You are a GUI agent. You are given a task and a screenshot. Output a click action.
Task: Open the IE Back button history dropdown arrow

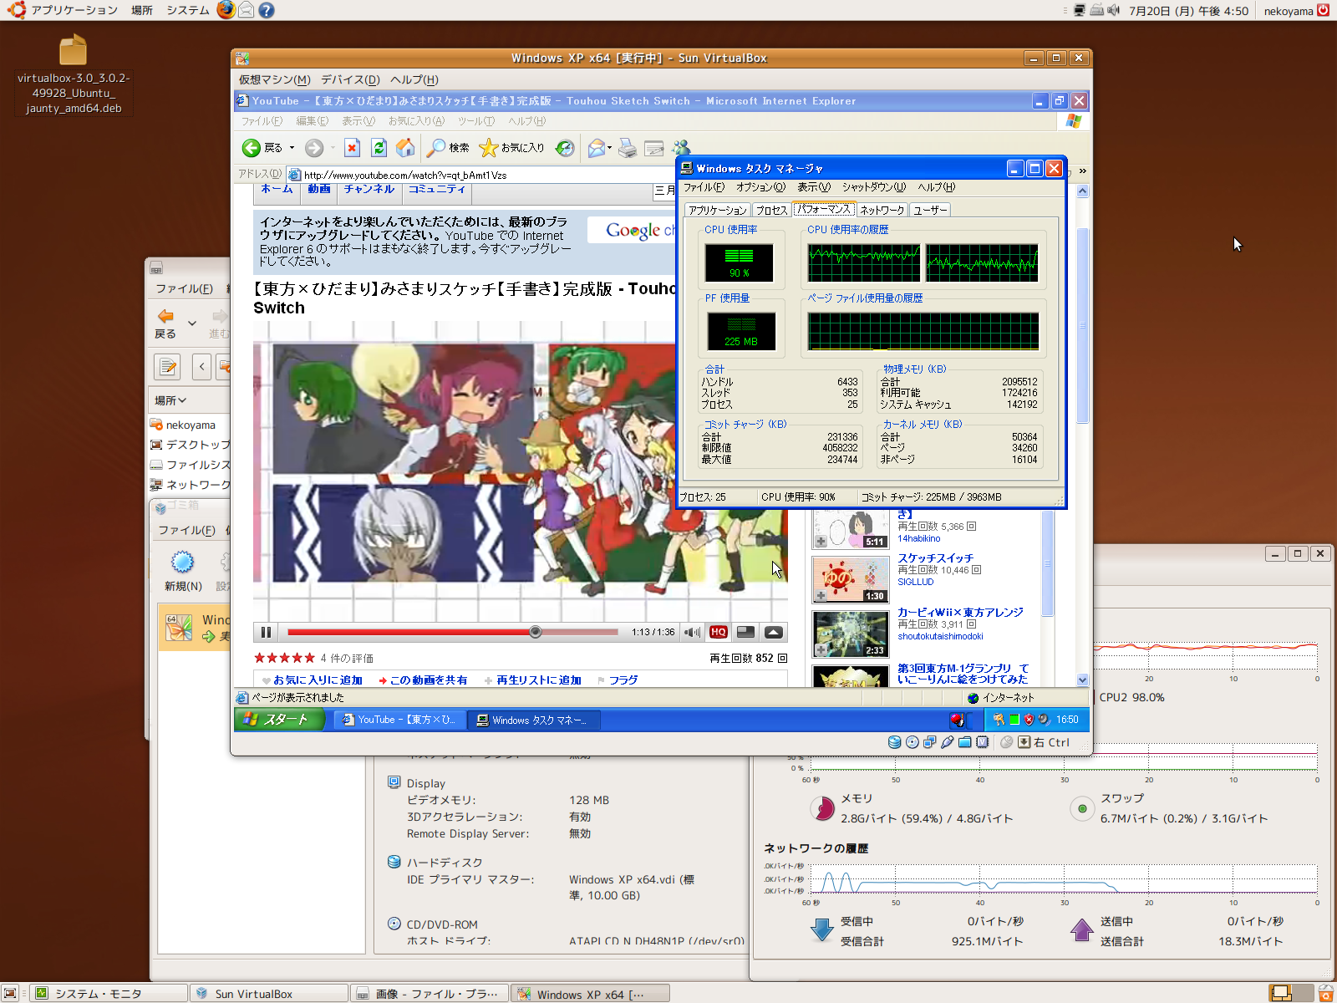(x=292, y=148)
